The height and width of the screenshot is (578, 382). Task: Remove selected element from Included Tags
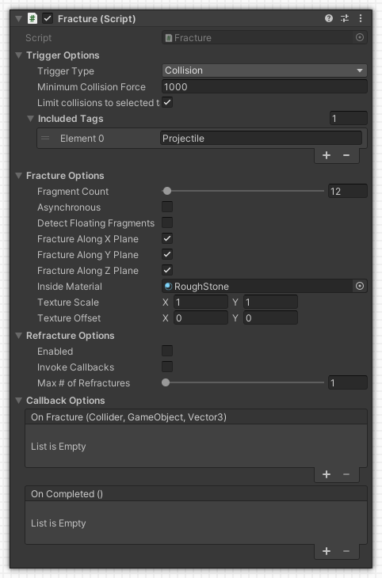coord(346,155)
